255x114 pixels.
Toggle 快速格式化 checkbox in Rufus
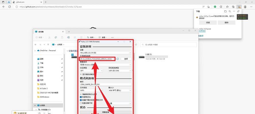[x=81, y=97]
